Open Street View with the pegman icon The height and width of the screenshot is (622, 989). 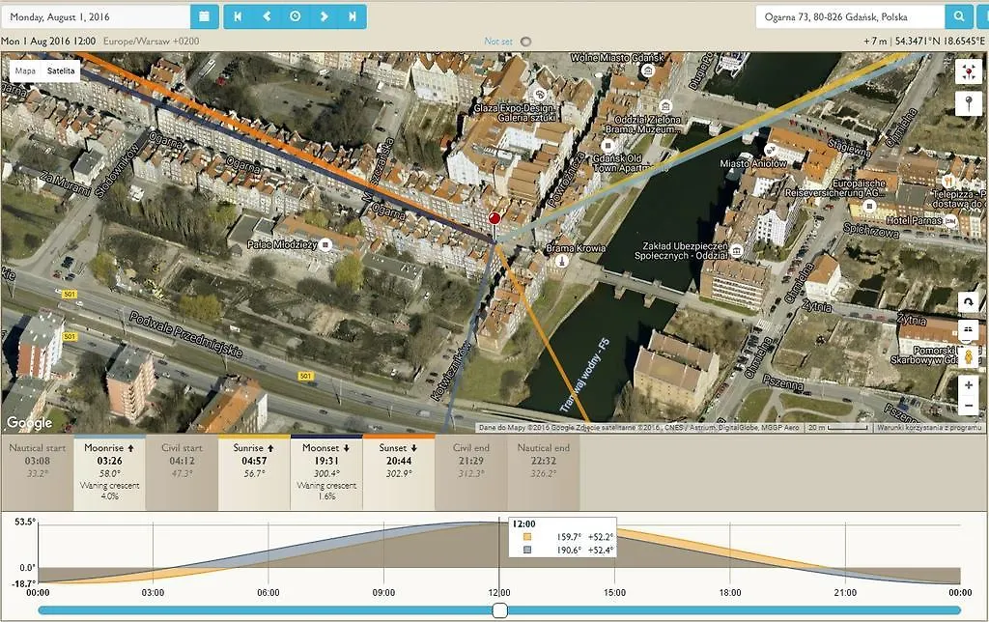(x=968, y=357)
